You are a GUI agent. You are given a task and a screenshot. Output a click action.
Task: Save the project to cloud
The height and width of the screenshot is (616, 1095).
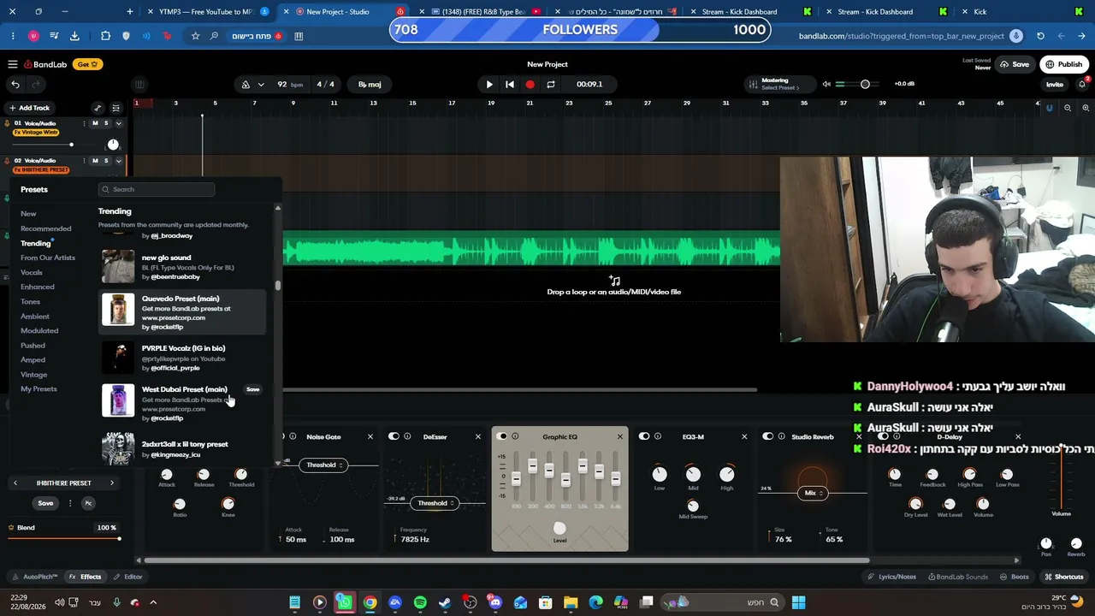pyautogui.click(x=1015, y=64)
